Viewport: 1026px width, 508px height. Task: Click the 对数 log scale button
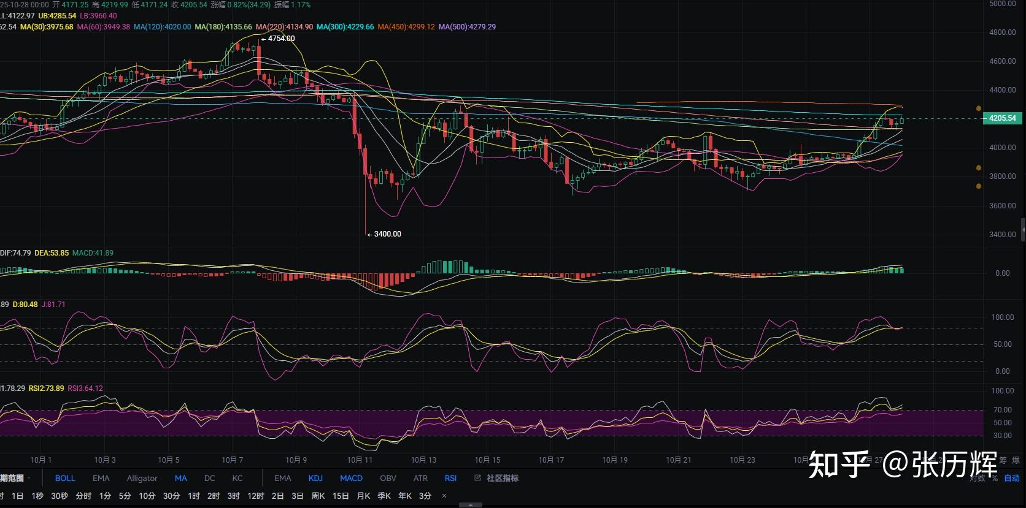[977, 478]
